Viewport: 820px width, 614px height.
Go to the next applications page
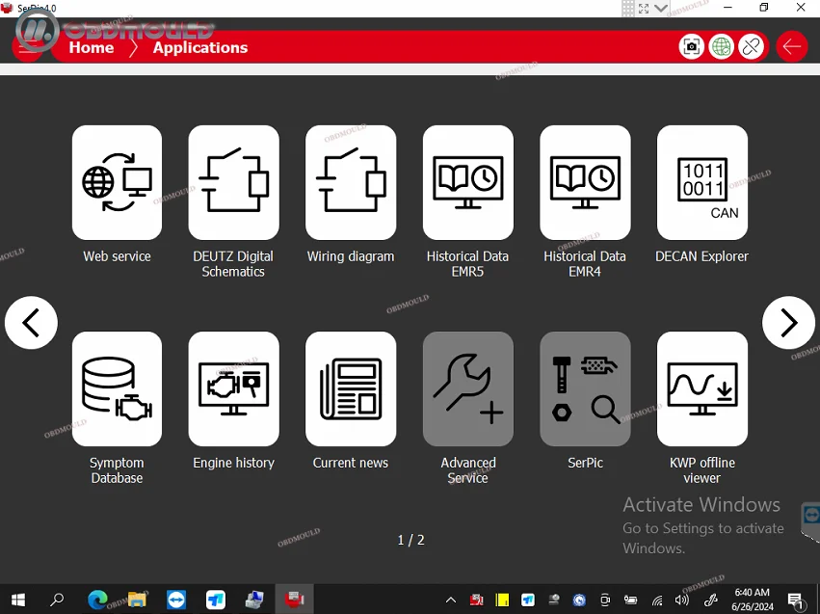click(788, 323)
